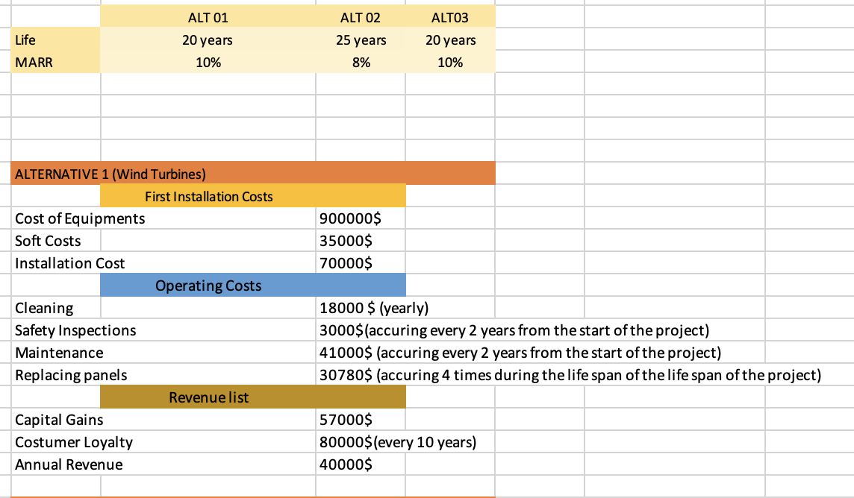
Task: Click the Revenue list header
Action: click(253, 397)
